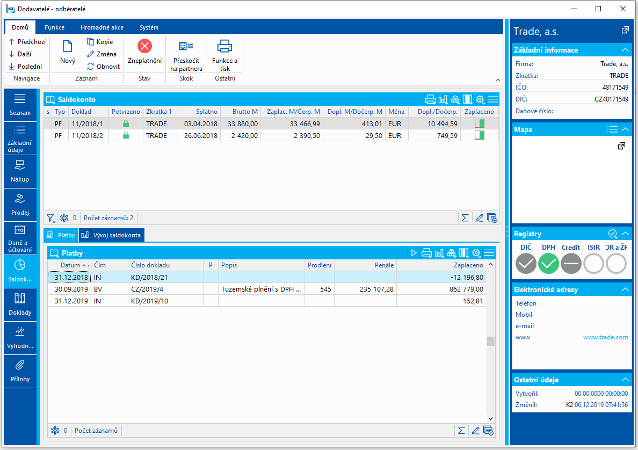Collapse the Základní informace panel
638x450 pixels.
[625, 50]
